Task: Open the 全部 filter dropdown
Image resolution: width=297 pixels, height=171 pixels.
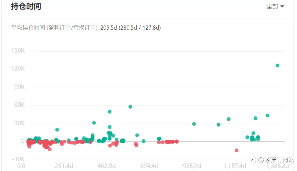Action: (x=275, y=7)
